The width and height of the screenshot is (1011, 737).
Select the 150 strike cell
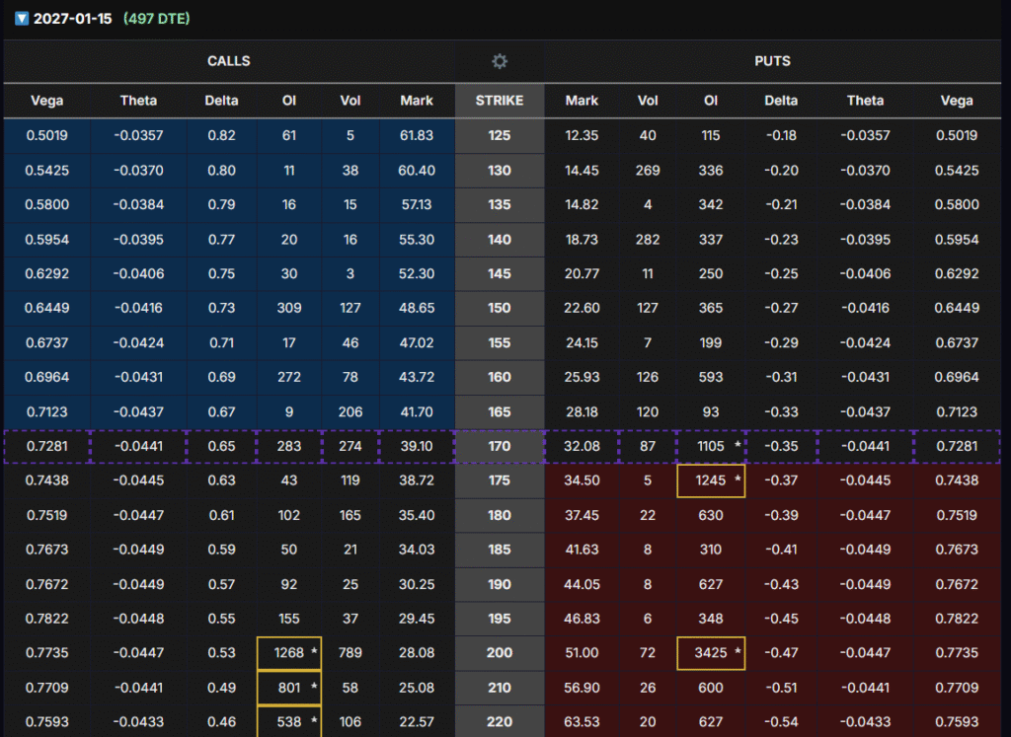coord(500,308)
